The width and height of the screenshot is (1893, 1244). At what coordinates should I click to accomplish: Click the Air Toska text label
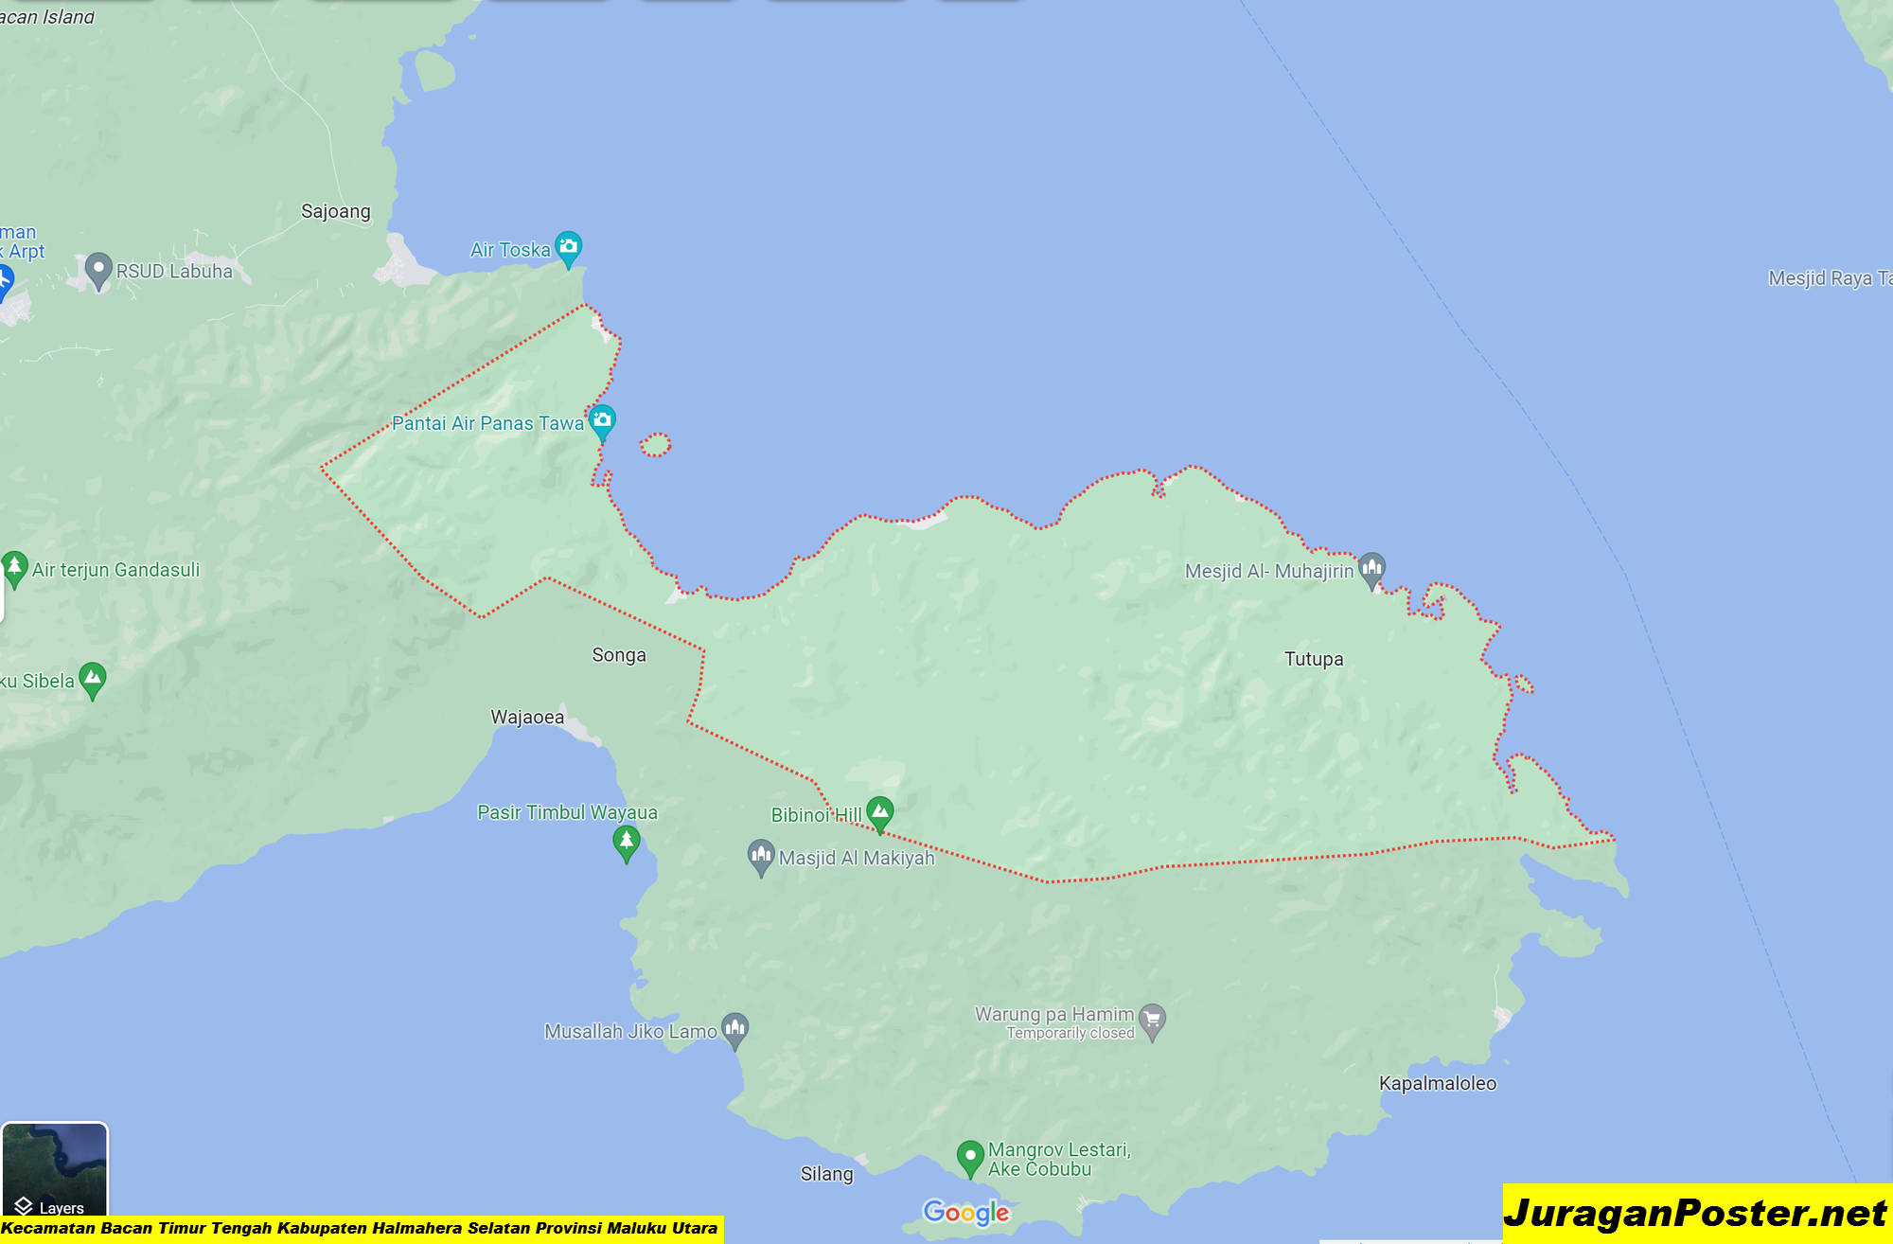510,250
